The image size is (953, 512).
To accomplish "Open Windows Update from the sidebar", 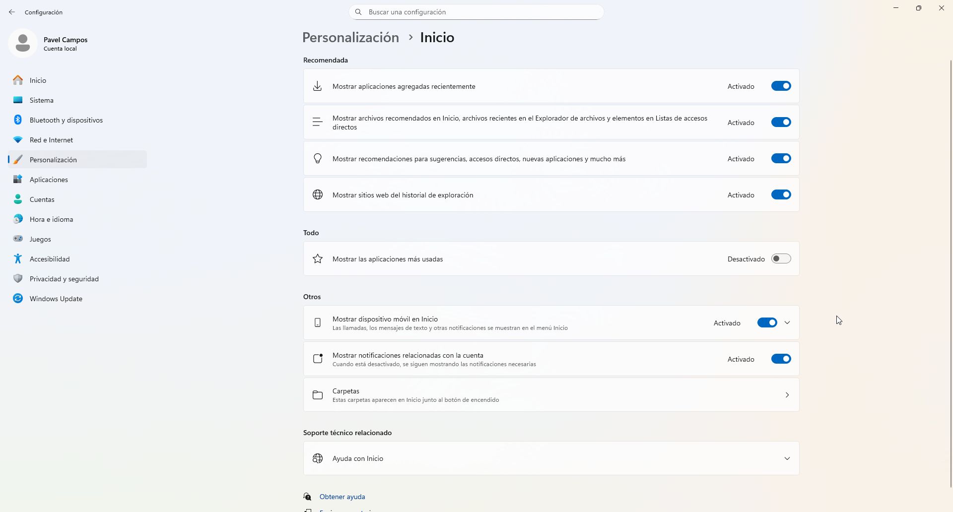I will (x=77, y=299).
